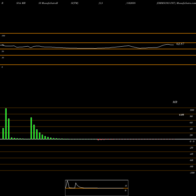Click the (EMMSONS INT.) MunafaSutra.com header text
Viewport: 196px width, 196px height.
tap(176, 3)
